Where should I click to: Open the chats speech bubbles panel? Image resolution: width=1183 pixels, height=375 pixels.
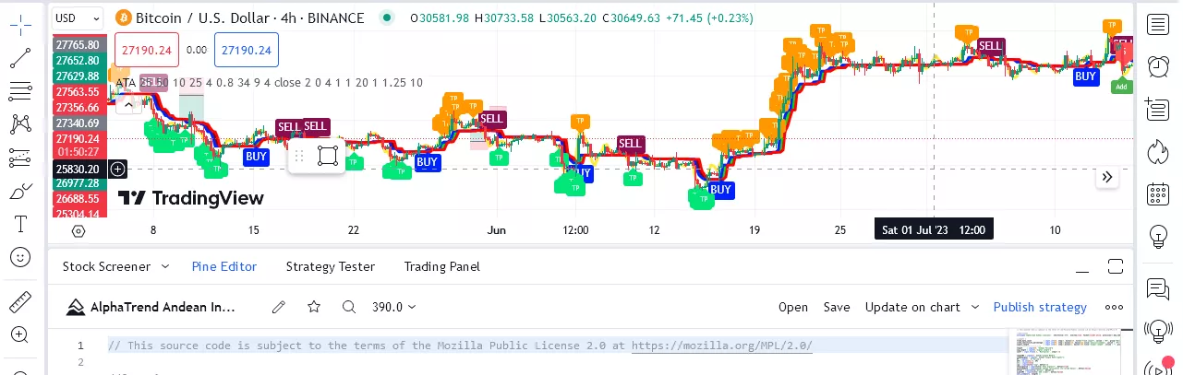1157,288
